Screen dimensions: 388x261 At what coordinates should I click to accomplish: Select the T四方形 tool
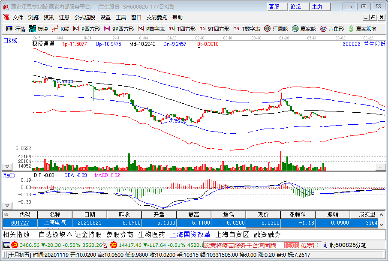click(x=182, y=29)
